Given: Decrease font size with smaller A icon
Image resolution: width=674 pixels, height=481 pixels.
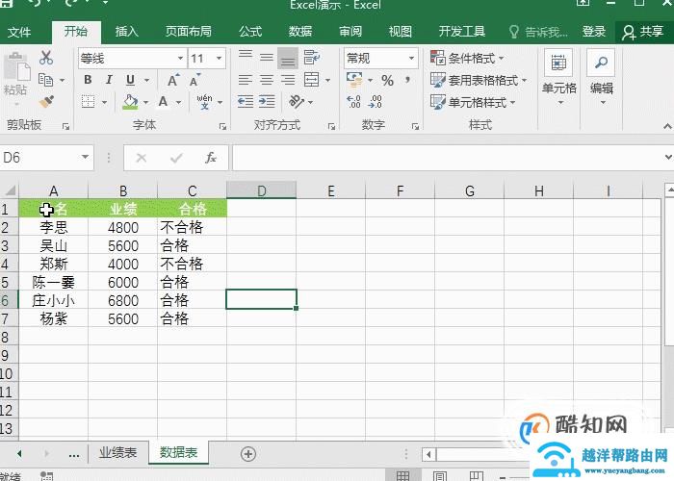Looking at the screenshot, I should 194,80.
